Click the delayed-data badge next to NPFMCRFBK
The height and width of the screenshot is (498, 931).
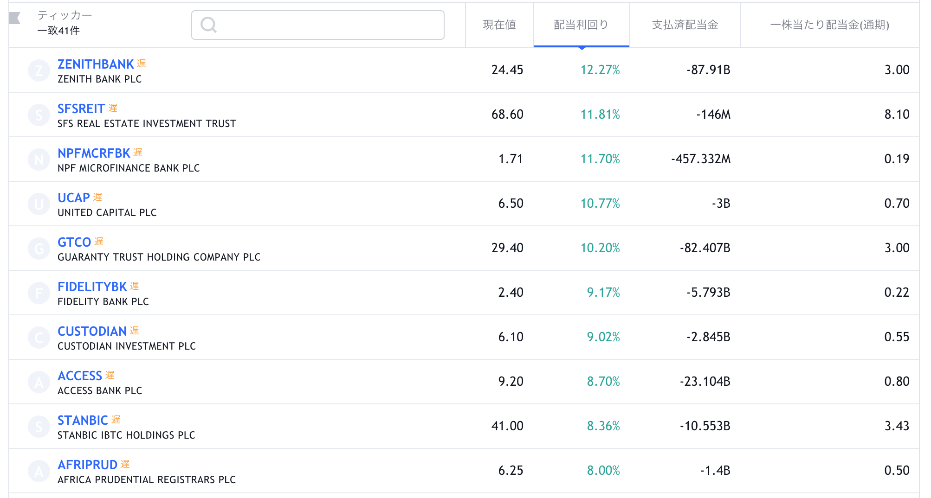(138, 153)
